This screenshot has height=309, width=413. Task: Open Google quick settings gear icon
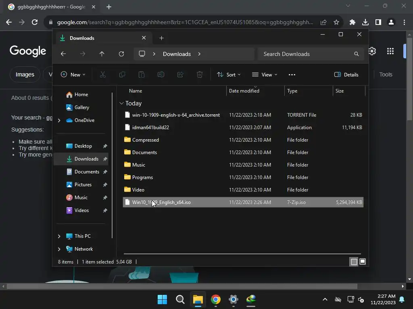pyautogui.click(x=372, y=51)
